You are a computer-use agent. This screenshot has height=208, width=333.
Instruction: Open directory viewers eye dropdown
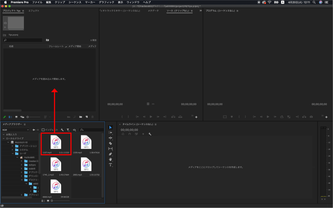point(74,130)
